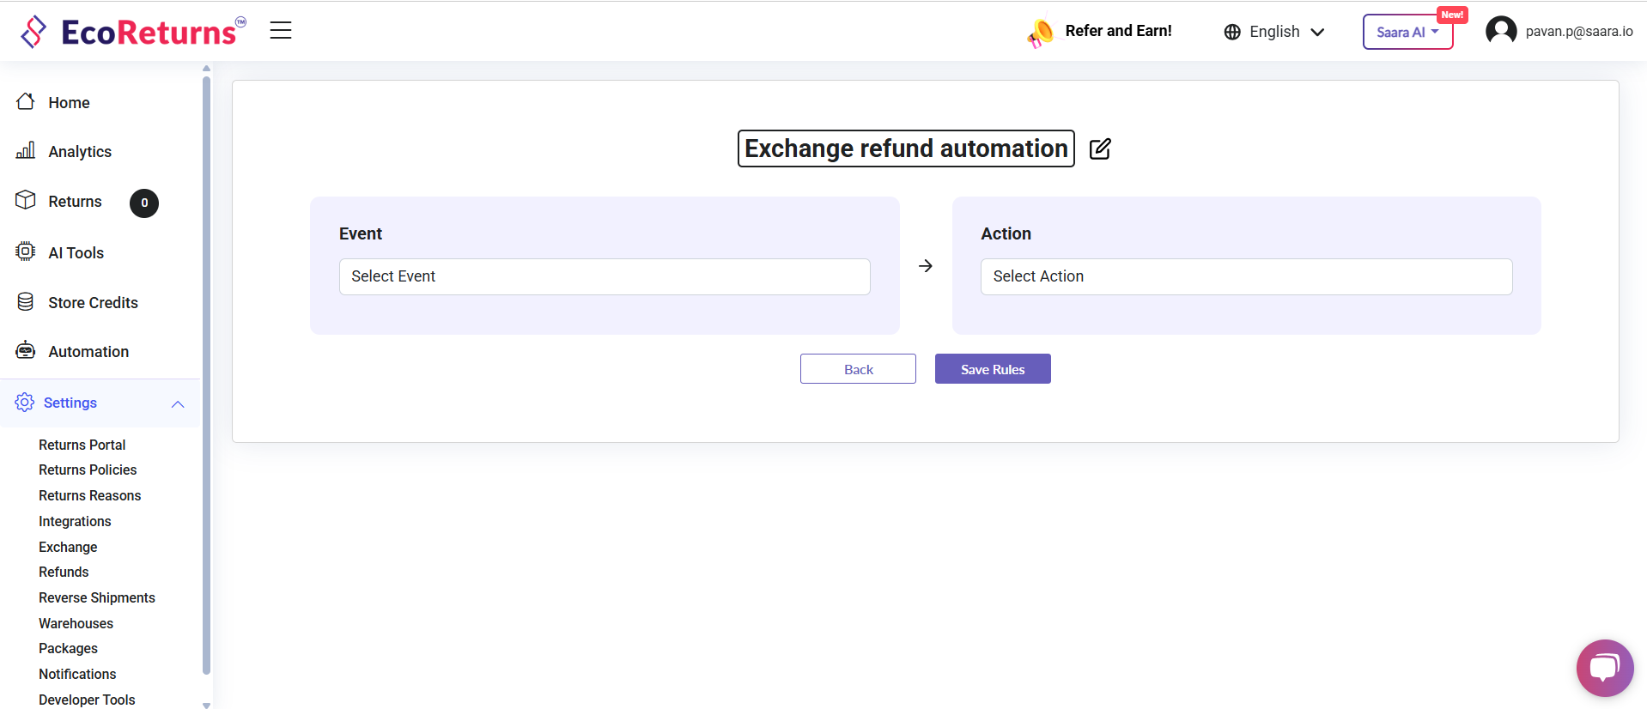Click the Analytics bar chart icon

tap(26, 151)
